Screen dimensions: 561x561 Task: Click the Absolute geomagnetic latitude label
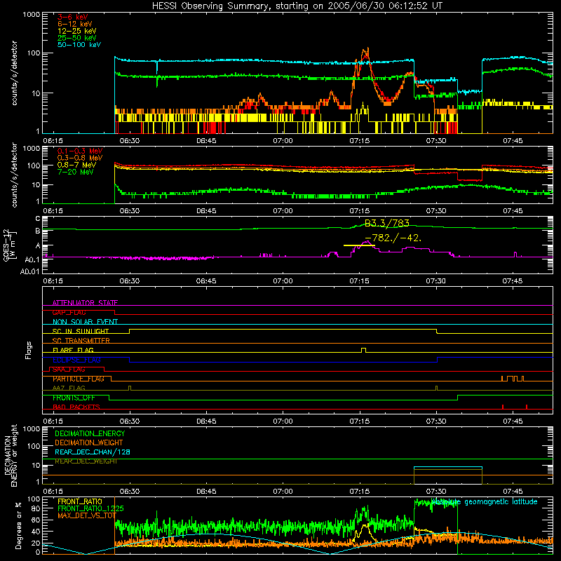[484, 501]
